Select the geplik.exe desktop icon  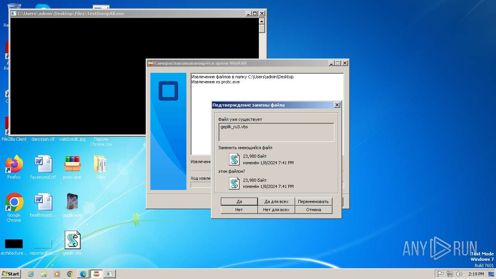tap(72, 205)
